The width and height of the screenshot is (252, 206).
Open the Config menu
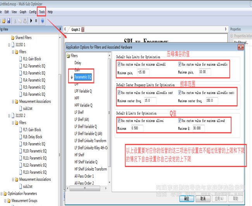pyautogui.click(x=33, y=12)
